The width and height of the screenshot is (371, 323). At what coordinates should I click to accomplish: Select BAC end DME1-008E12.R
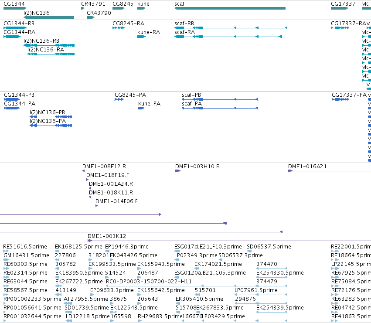click(x=104, y=167)
